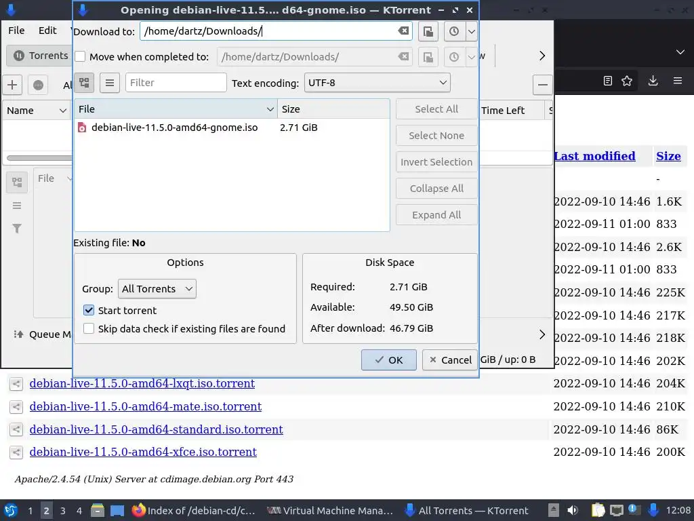The image size is (694, 521).
Task: Switch to file tree view in dialog
Action: click(84, 83)
